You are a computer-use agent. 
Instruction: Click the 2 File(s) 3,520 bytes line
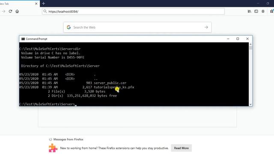77,92
